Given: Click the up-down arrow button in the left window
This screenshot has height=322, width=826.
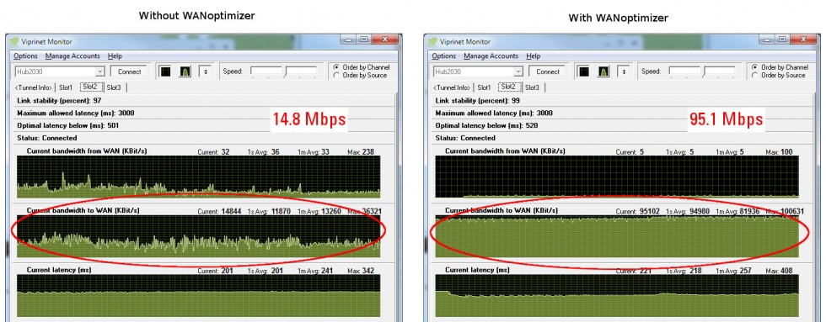Looking at the screenshot, I should pos(205,71).
